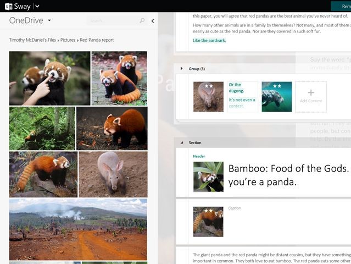Image resolution: width=351 pixels, height=264 pixels.
Task: Open the OneDrive source dropdown arrow
Action: (49, 20)
